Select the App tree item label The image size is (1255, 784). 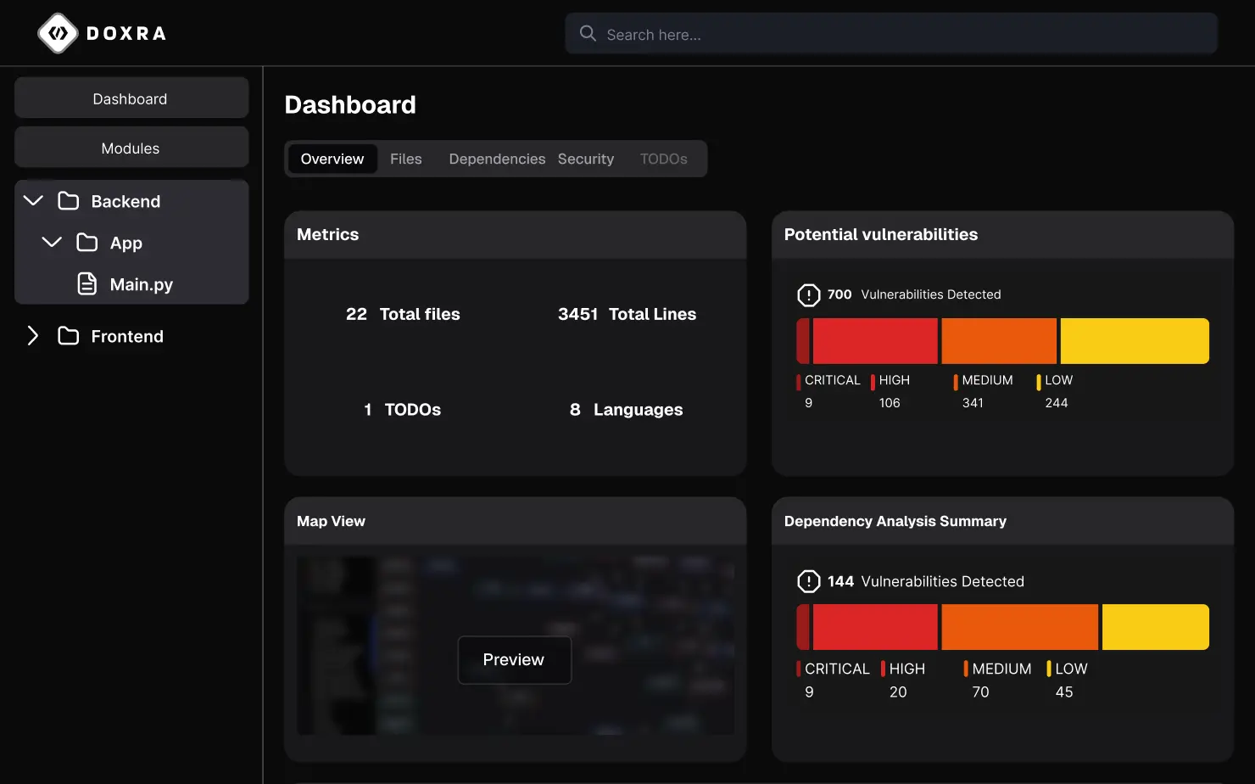pyautogui.click(x=126, y=243)
